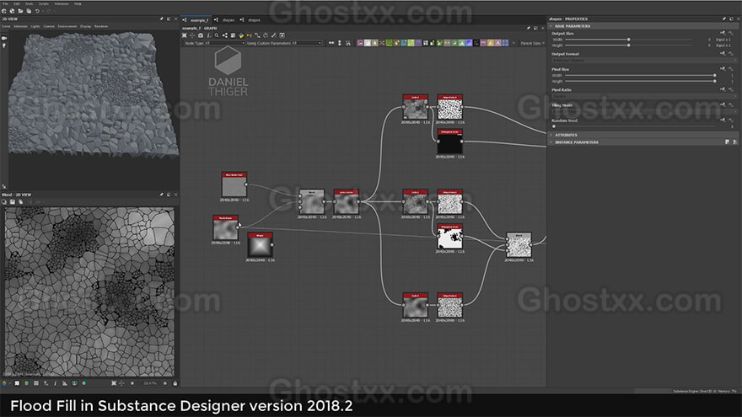Click the save package icon in main toolbar
Screen dimensions: 742x417
29,11
